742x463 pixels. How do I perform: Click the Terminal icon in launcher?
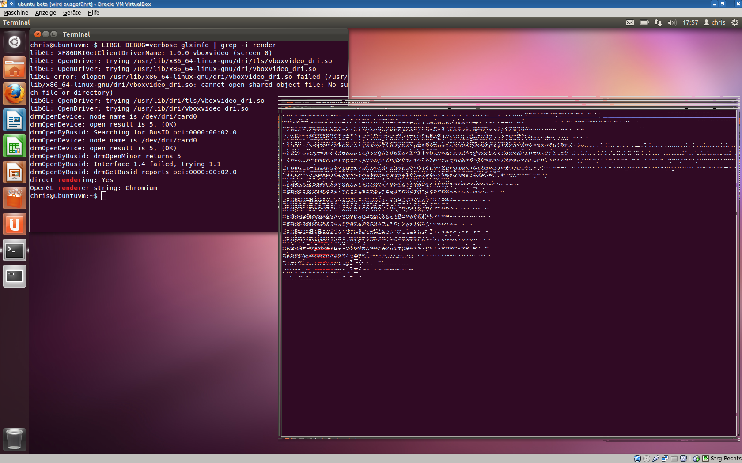[14, 250]
